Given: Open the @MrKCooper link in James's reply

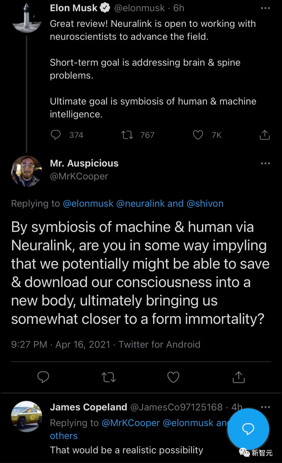Looking at the screenshot, I should [x=130, y=423].
